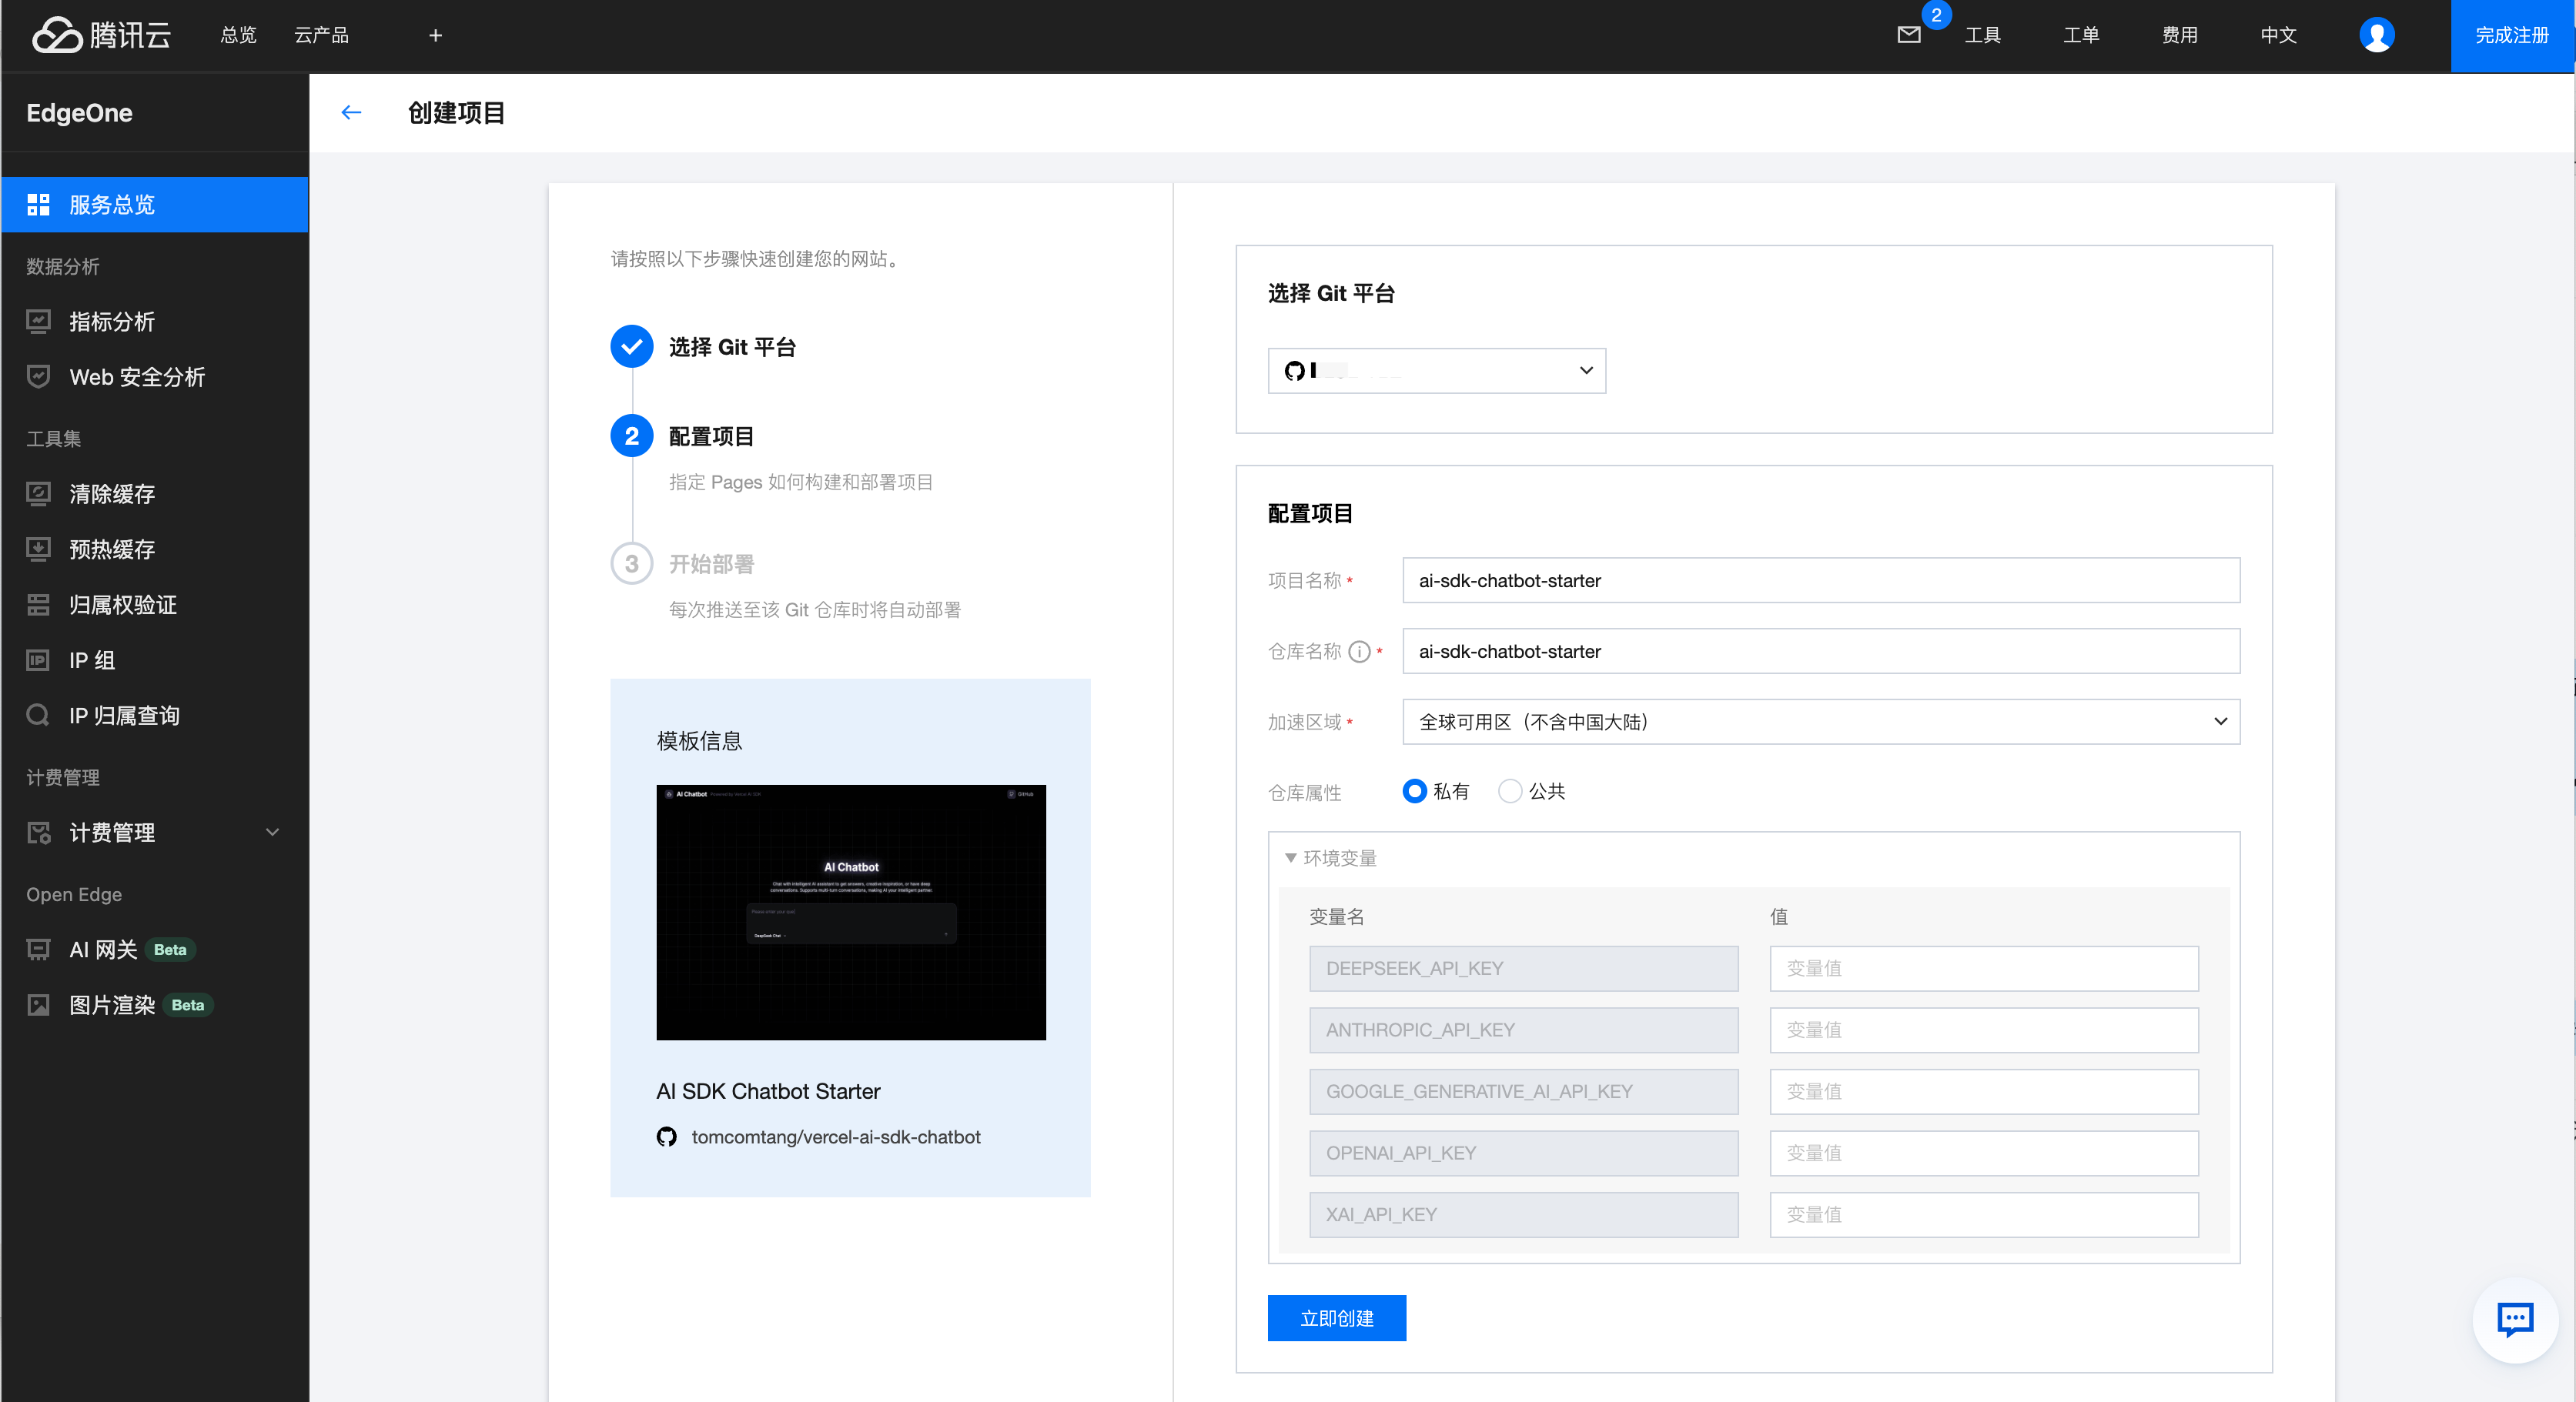The height and width of the screenshot is (1402, 2576).
Task: Open 清除缓存 in the sidebar
Action: (x=112, y=494)
